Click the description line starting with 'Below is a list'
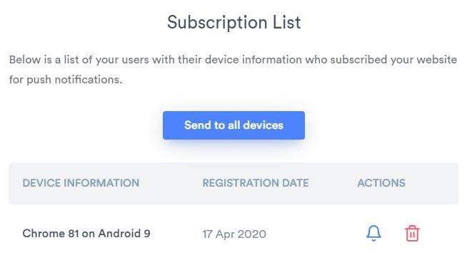472x260 pixels. pyautogui.click(x=234, y=59)
